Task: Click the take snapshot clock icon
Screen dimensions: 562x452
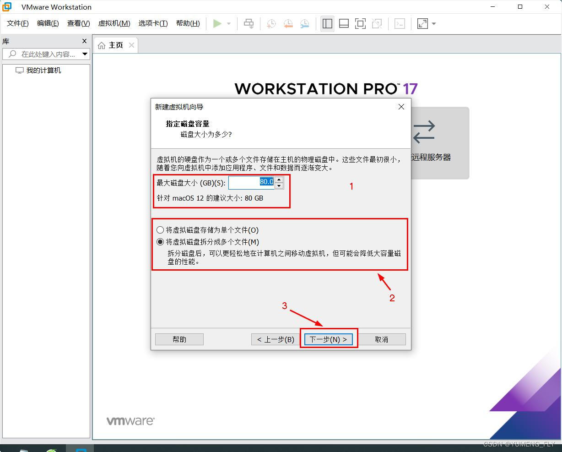Action: [271, 23]
